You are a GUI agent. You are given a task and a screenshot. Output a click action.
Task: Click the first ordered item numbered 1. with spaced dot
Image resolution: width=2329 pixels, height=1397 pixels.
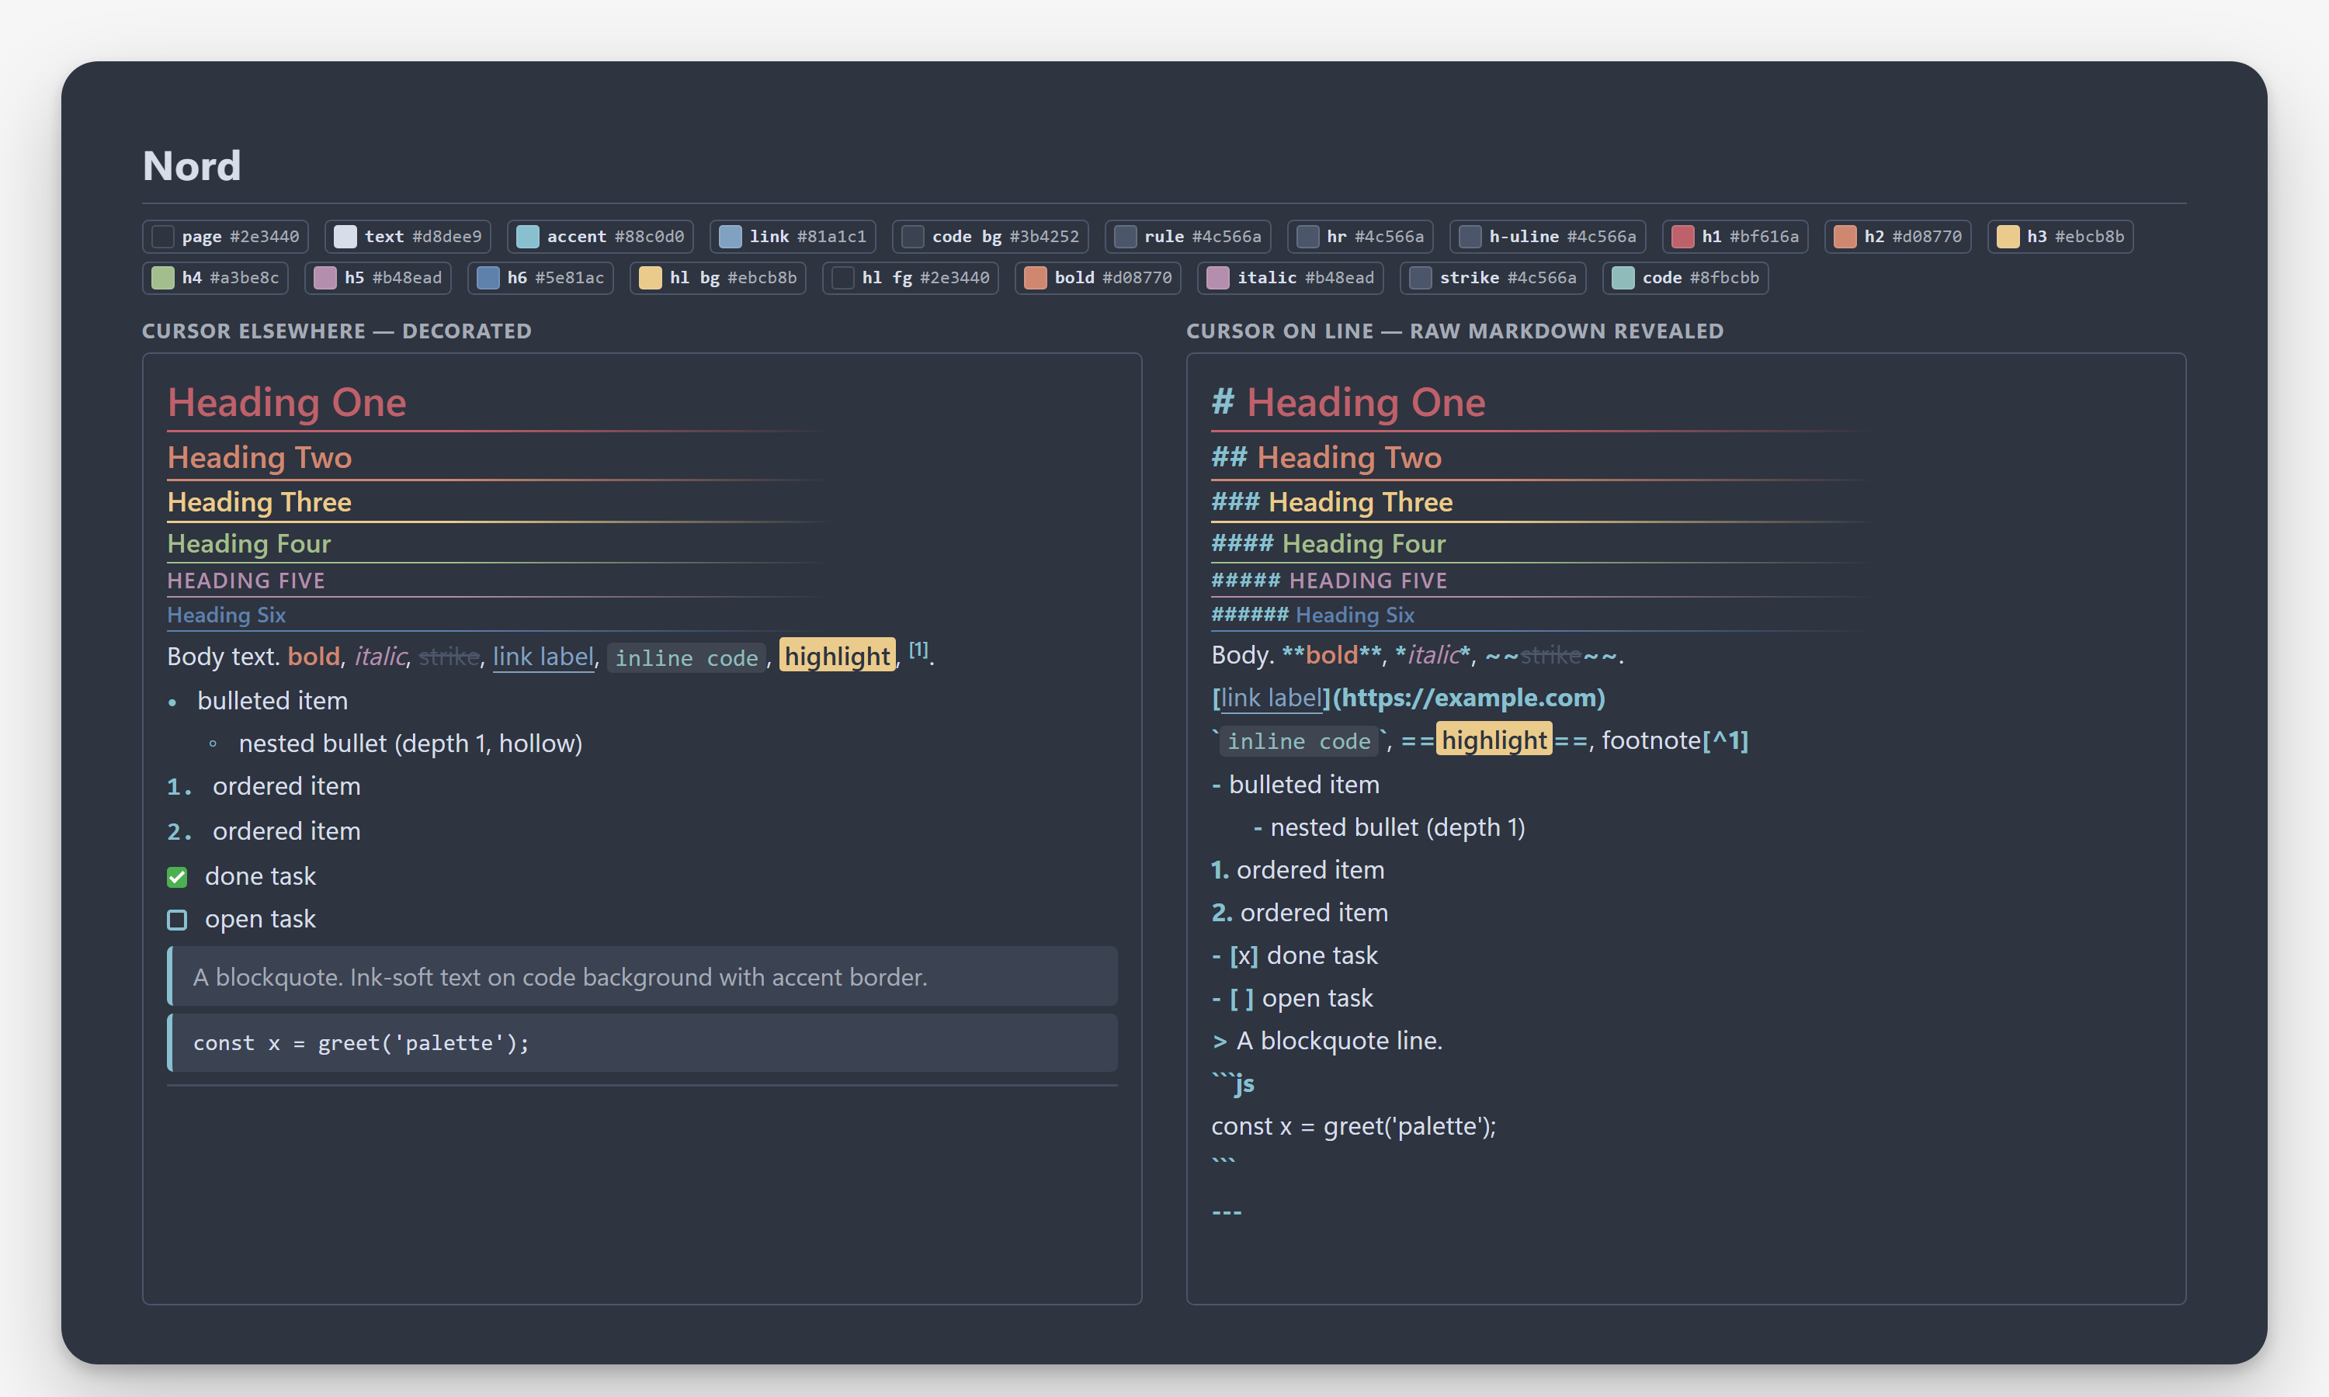click(x=264, y=786)
